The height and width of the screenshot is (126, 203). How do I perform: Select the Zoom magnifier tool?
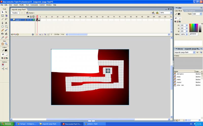coord(6,44)
